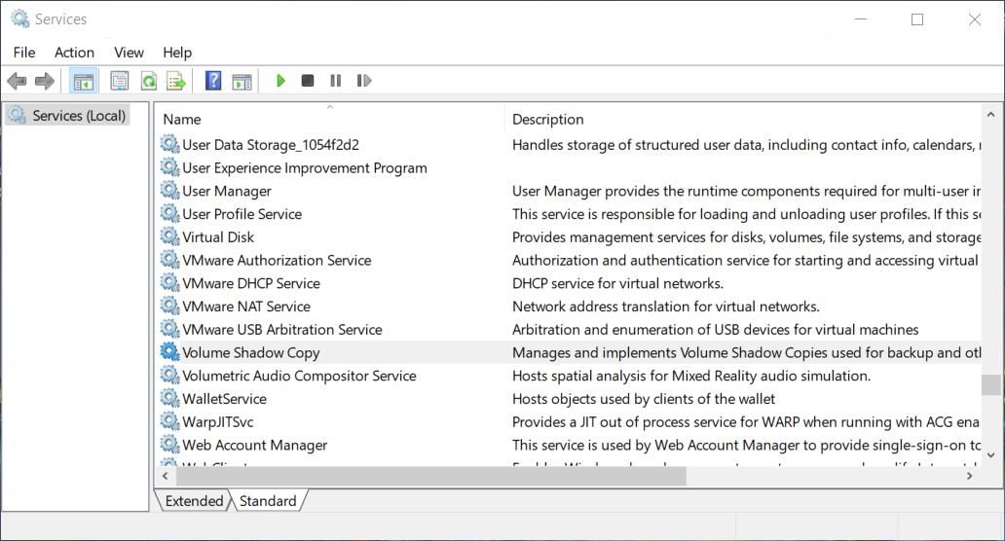Viewport: 1005px width, 541px height.
Task: Open the Properties toolbar icon
Action: [120, 81]
